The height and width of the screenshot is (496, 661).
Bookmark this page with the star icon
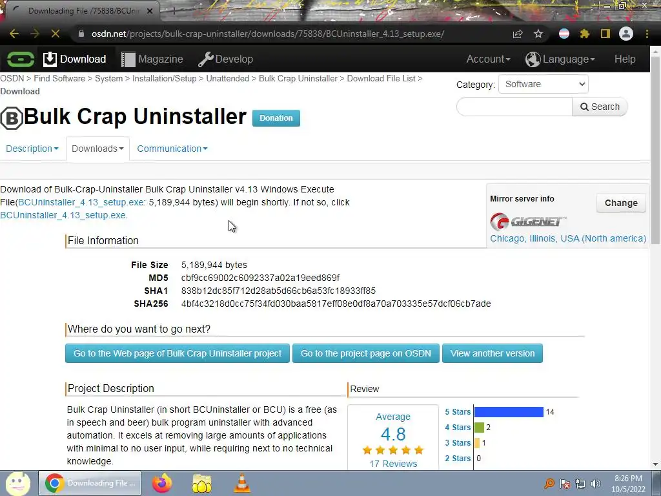(538, 34)
